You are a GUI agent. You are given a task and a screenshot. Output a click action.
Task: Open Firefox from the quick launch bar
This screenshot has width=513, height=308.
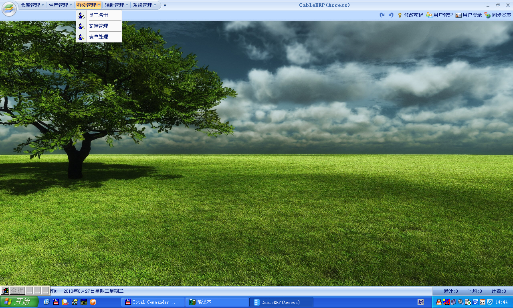point(93,302)
